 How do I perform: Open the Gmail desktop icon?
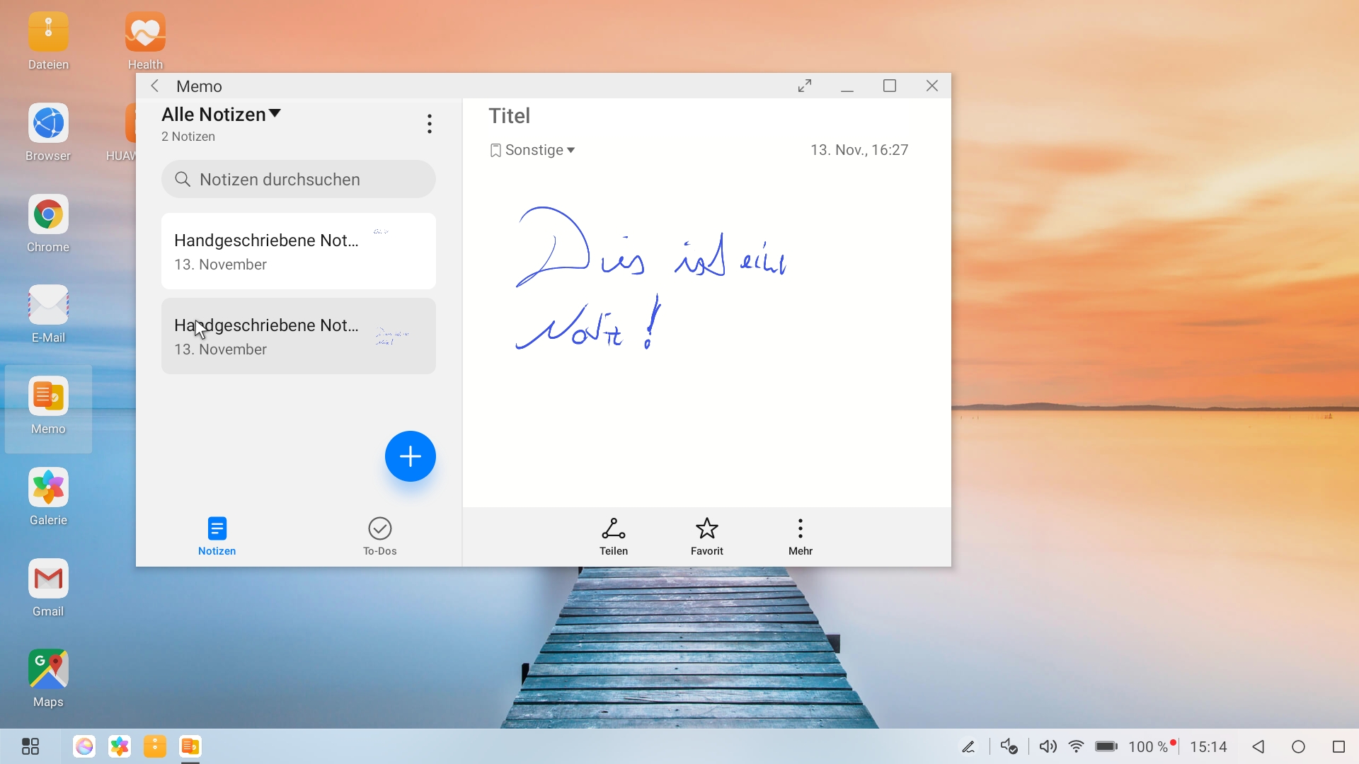[x=48, y=579]
